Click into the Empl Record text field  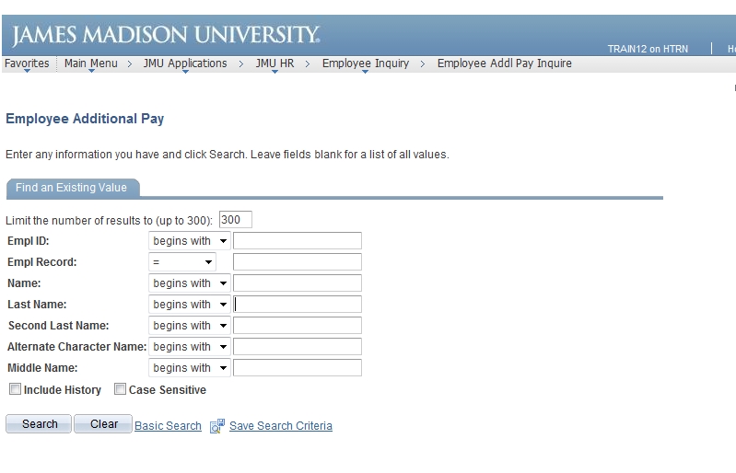[298, 262]
